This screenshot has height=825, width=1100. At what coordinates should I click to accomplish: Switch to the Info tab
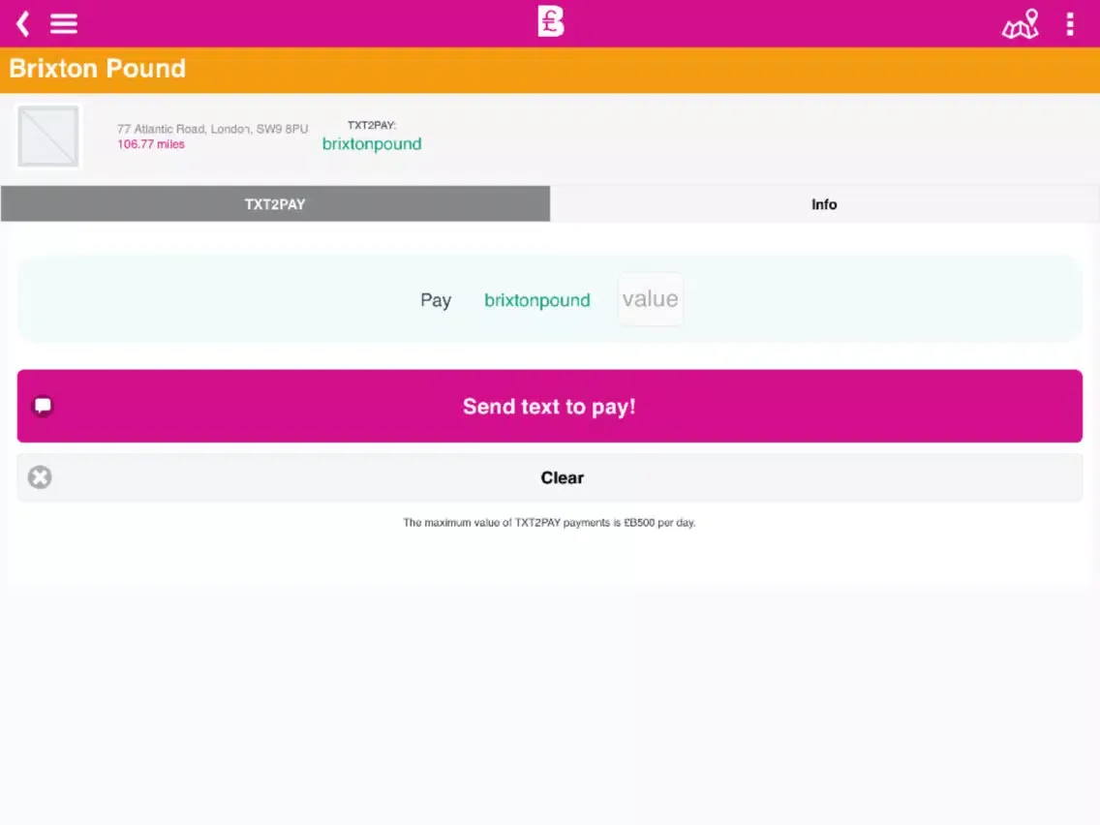tap(824, 204)
